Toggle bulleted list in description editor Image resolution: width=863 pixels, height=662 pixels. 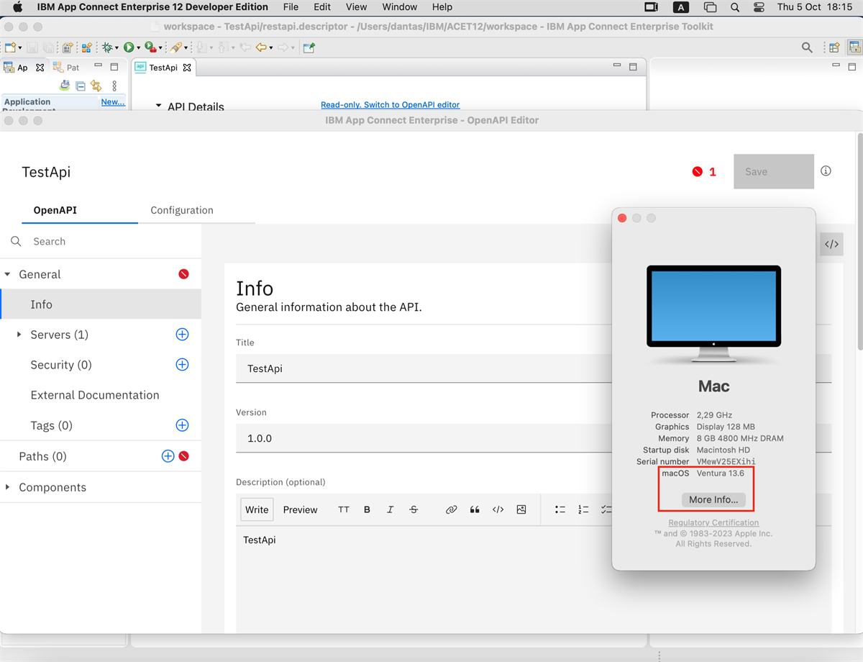560,509
